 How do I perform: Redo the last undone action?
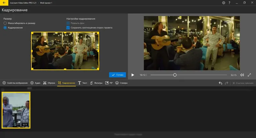click(227, 83)
